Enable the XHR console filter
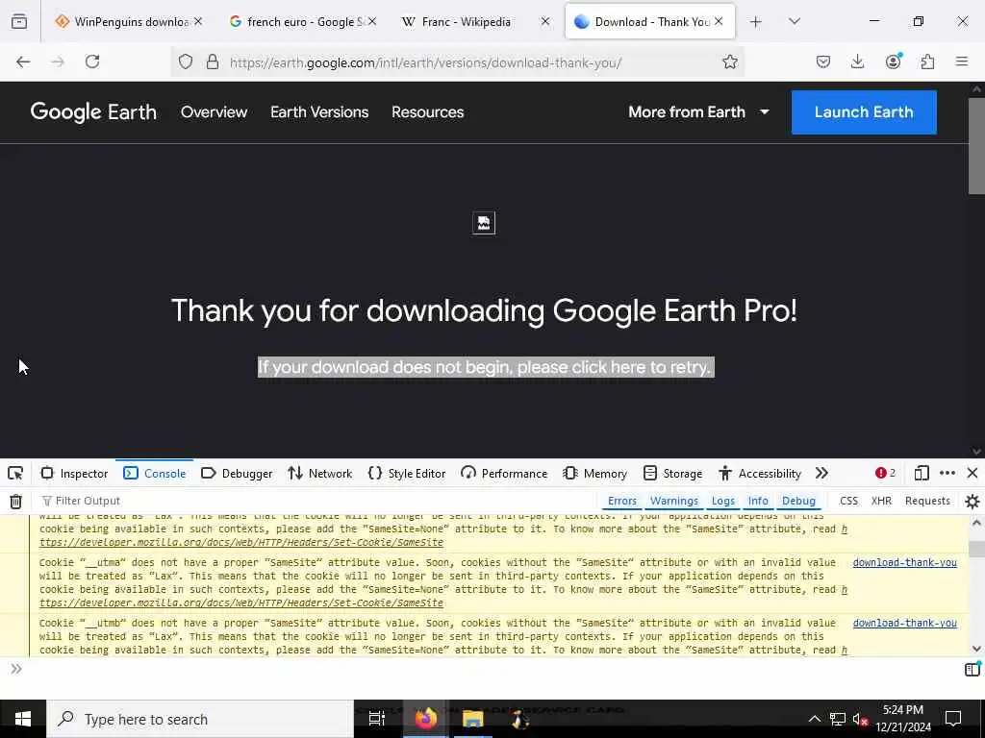 tap(881, 501)
